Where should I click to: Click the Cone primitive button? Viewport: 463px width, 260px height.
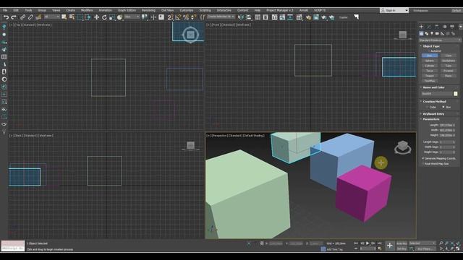[449, 56]
